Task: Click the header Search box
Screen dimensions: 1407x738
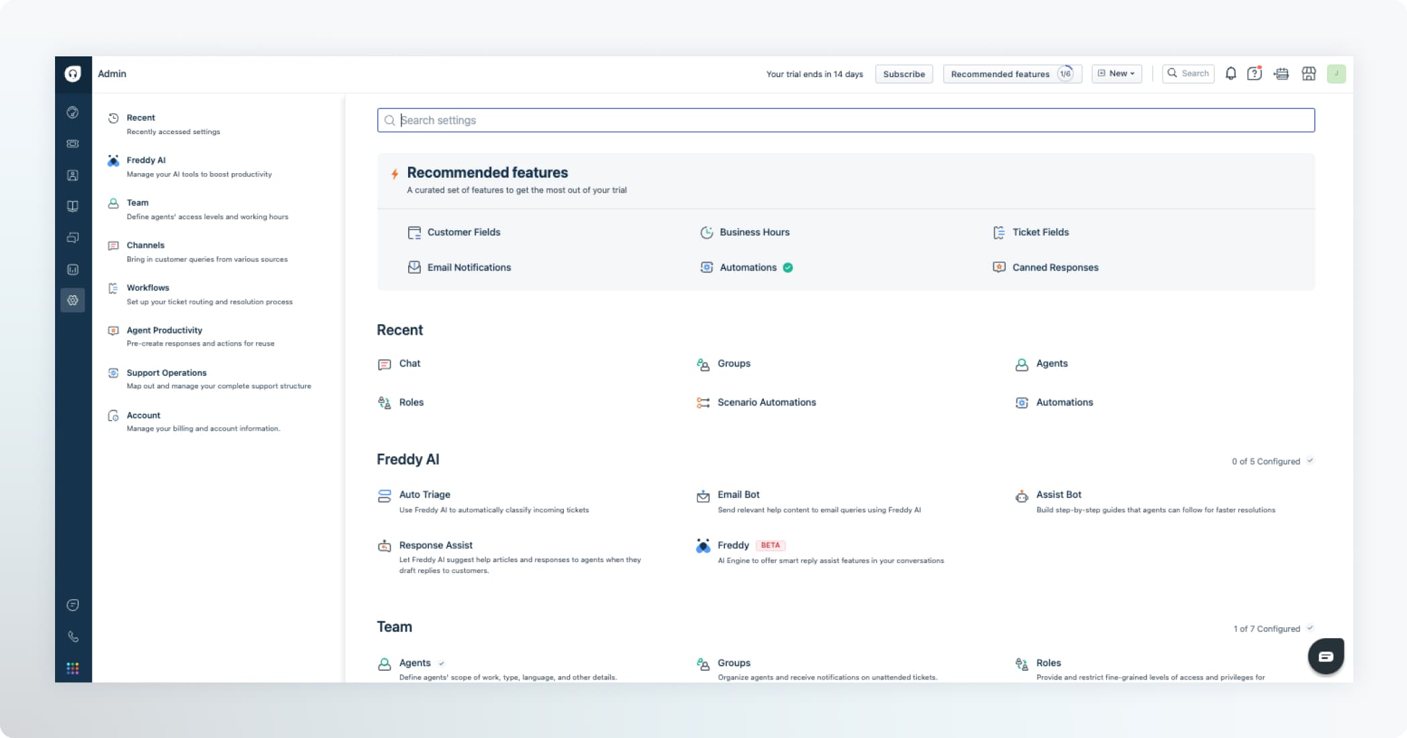Action: pos(1188,74)
